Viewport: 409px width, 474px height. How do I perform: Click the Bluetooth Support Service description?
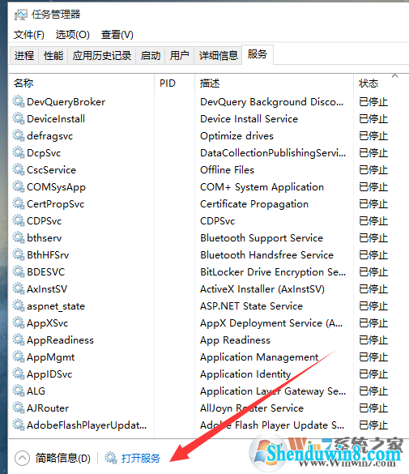(262, 238)
